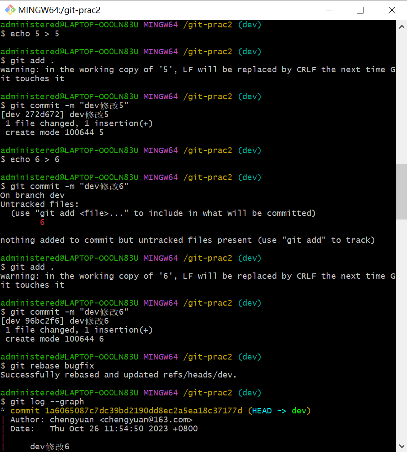Click the commit result '[dev 96bc2f6]' line
The image size is (407, 452).
(55, 321)
